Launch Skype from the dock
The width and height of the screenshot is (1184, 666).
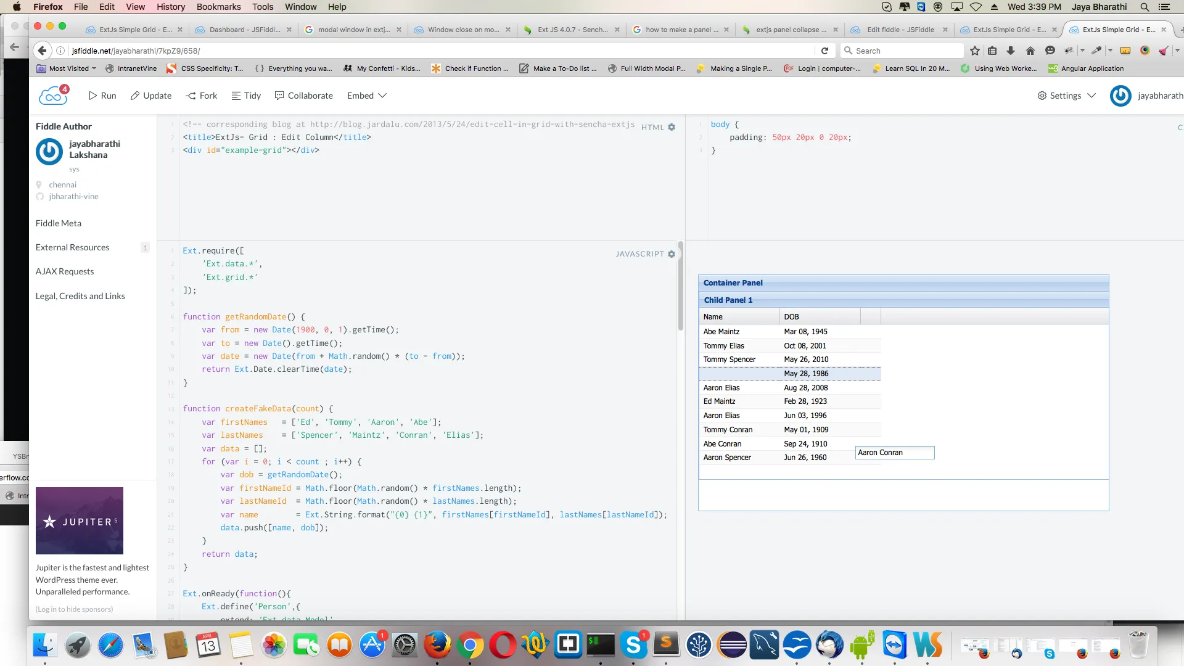point(633,645)
